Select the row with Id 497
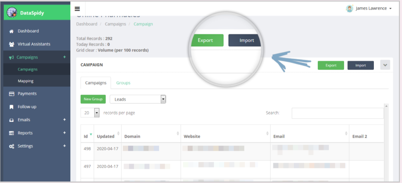The image size is (402, 183). (x=232, y=169)
